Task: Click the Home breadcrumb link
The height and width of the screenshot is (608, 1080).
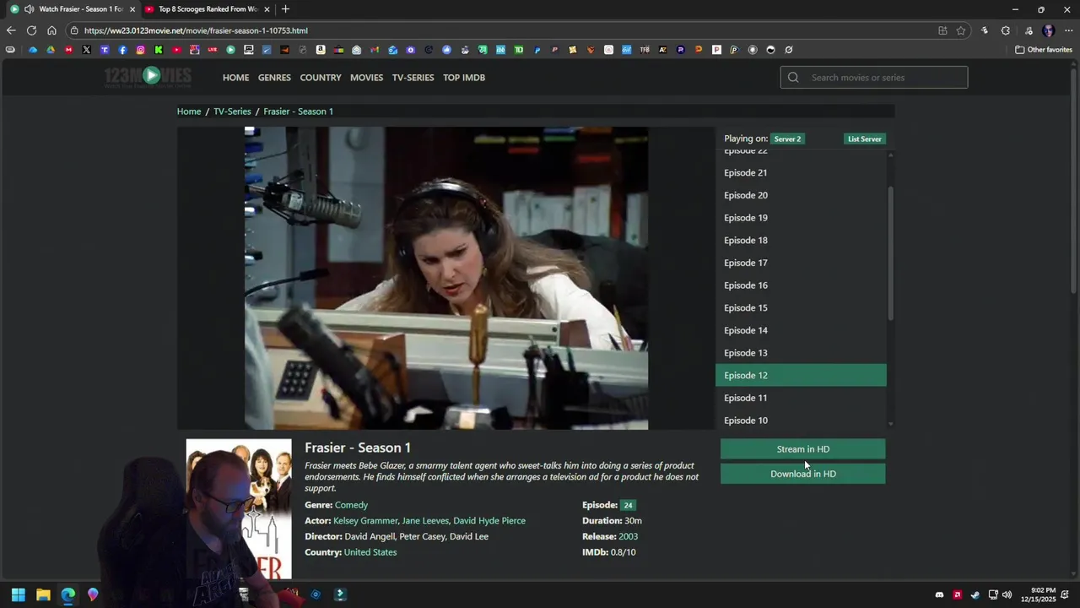Action: point(189,111)
